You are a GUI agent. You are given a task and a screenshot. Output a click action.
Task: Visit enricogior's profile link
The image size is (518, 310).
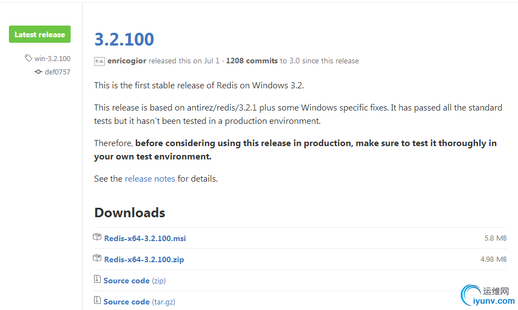(x=127, y=61)
